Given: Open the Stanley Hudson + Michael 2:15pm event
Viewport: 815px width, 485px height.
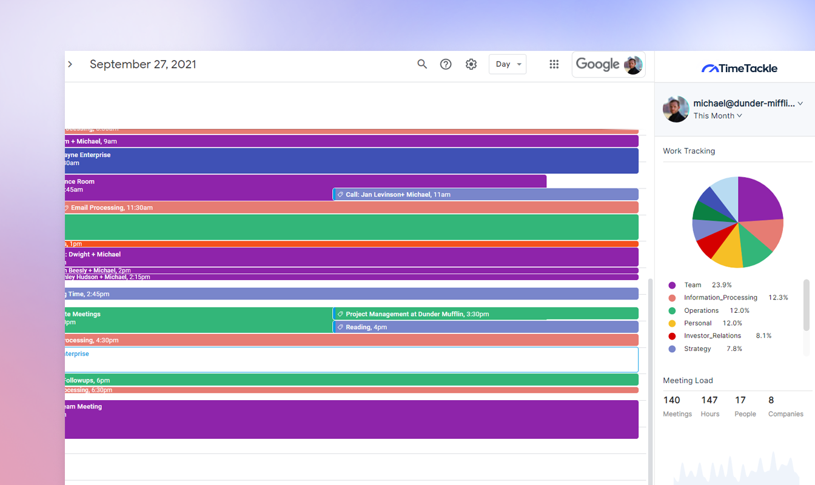Looking at the screenshot, I should pyautogui.click(x=352, y=277).
